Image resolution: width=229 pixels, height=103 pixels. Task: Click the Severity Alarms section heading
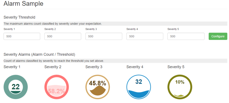point(39,54)
